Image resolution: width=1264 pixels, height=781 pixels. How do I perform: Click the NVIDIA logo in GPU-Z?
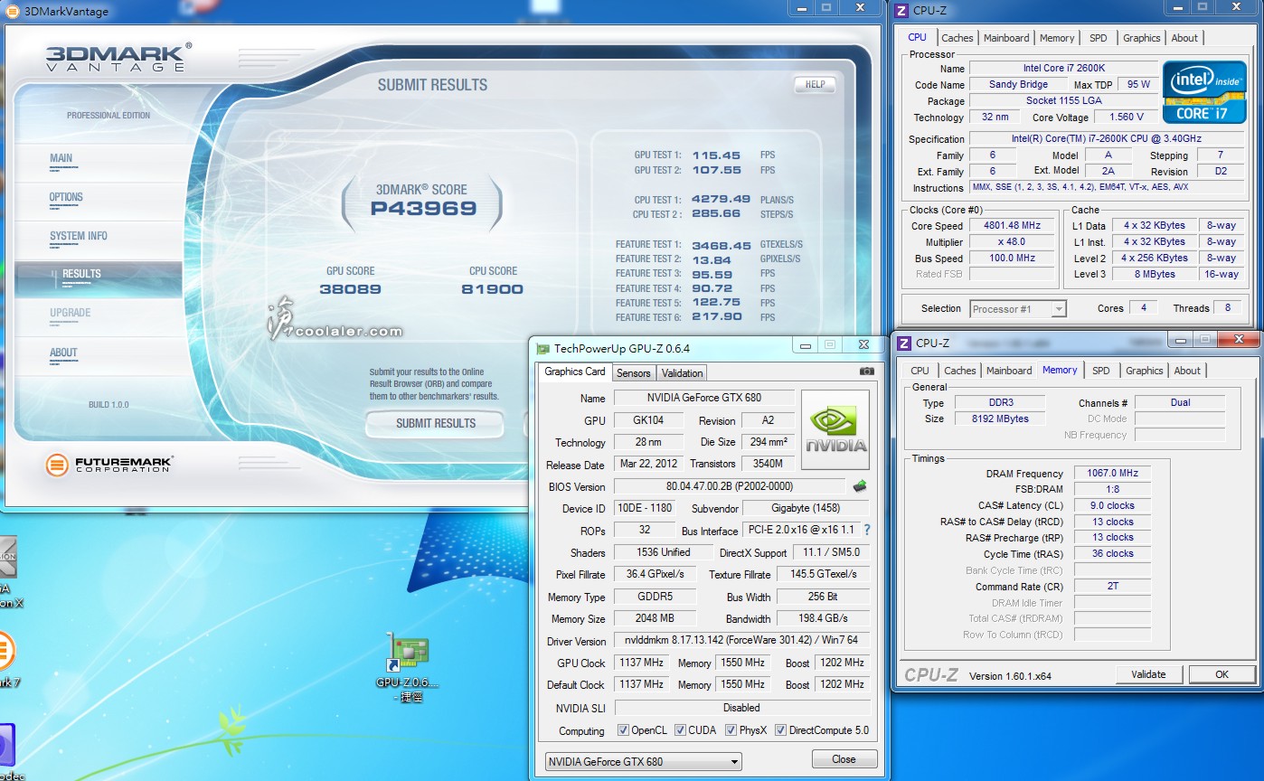coord(835,429)
